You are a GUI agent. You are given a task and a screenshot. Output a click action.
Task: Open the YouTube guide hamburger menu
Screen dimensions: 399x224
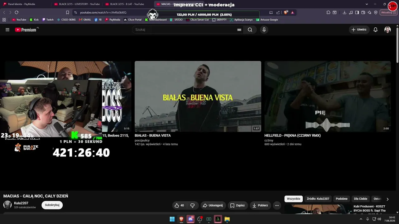coord(7,30)
